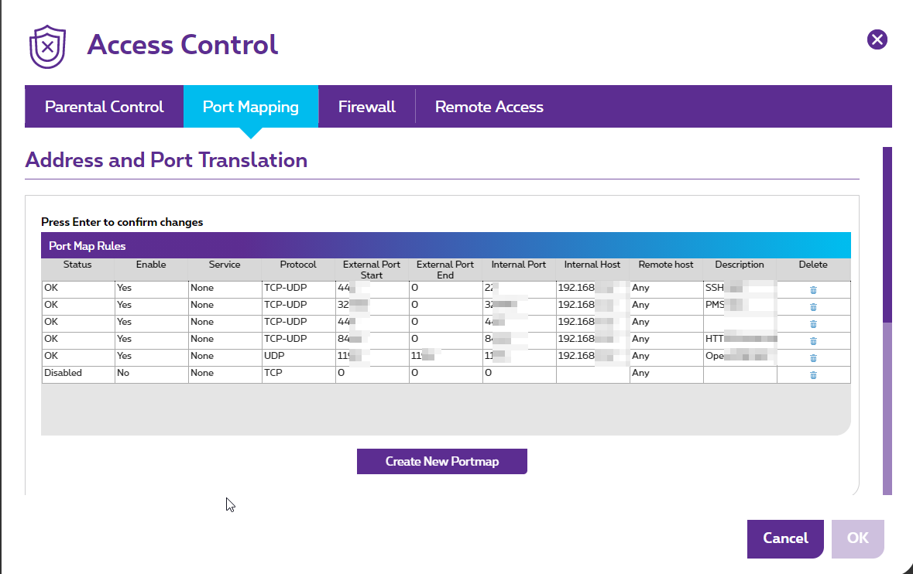Screen dimensions: 913x574
Task: Delete the HTTP port map rule
Action: coord(813,340)
